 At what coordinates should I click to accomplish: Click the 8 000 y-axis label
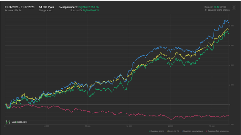tap(231, 26)
